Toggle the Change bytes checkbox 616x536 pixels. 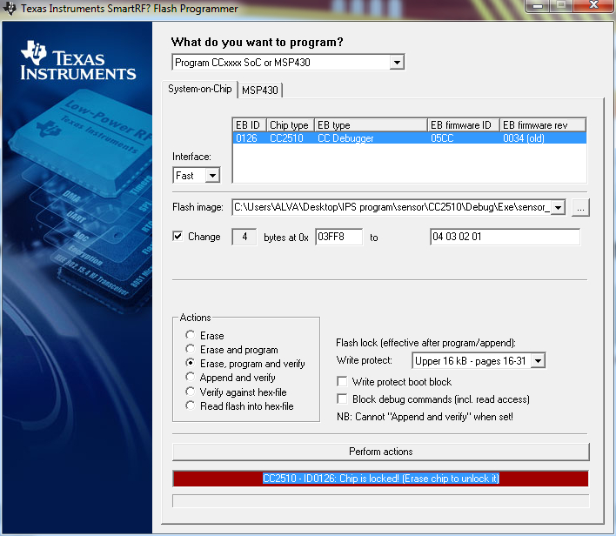pyautogui.click(x=177, y=236)
